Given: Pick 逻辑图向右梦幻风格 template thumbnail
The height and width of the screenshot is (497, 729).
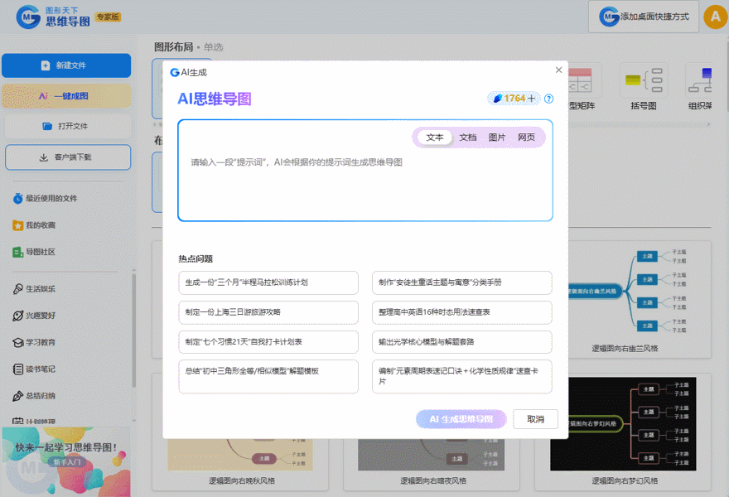Looking at the screenshot, I should click(x=623, y=424).
